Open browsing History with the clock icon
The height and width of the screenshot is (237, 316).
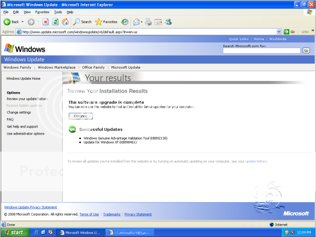point(125,22)
